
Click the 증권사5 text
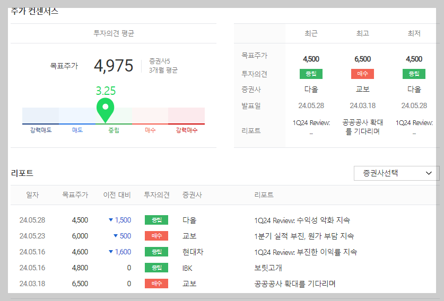(160, 61)
